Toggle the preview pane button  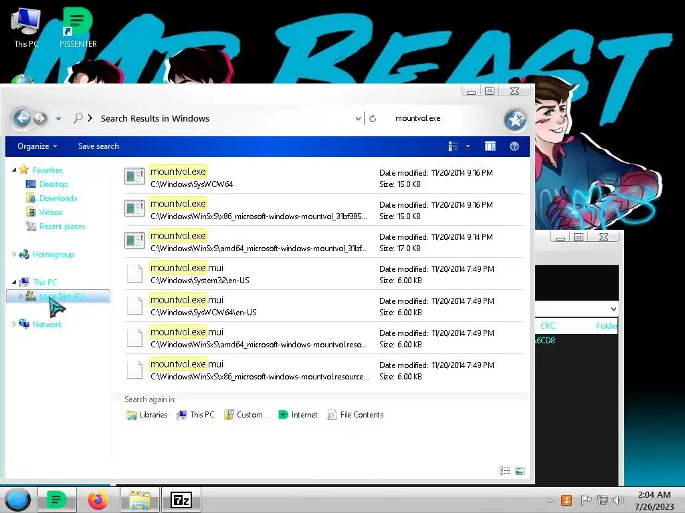click(490, 146)
